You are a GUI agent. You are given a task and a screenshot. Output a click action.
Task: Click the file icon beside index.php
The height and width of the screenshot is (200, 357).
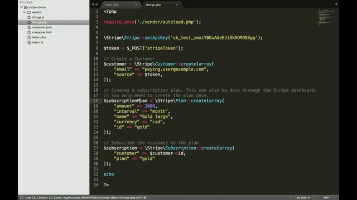click(x=29, y=37)
